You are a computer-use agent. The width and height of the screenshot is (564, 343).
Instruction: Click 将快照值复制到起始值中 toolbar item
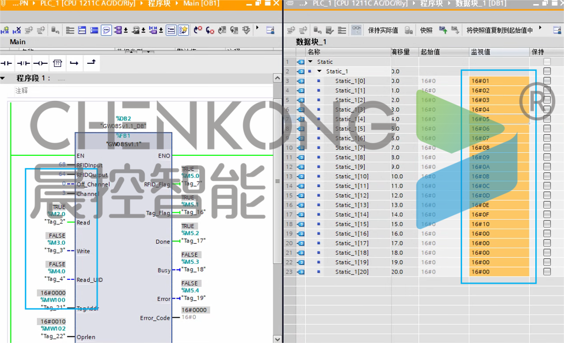click(499, 31)
